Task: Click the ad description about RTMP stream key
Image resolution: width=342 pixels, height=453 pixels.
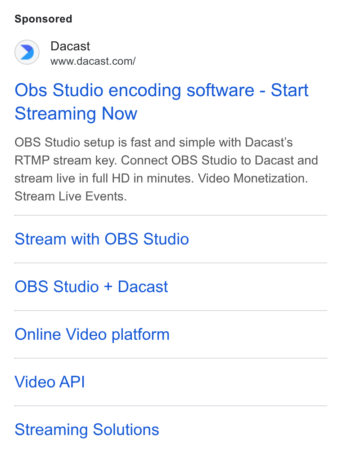Action: tap(166, 169)
